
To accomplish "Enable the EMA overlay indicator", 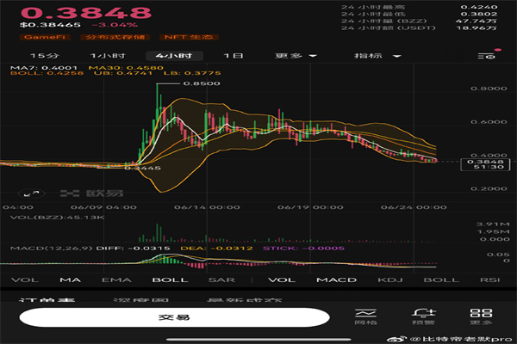I will pyautogui.click(x=112, y=279).
